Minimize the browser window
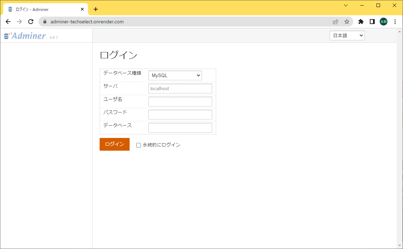The image size is (403, 249). 362,5
